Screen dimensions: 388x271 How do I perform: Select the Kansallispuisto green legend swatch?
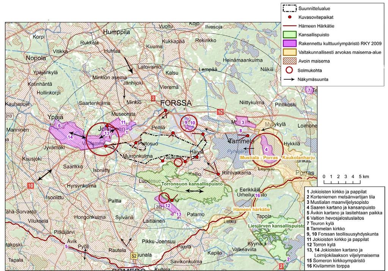290,35
